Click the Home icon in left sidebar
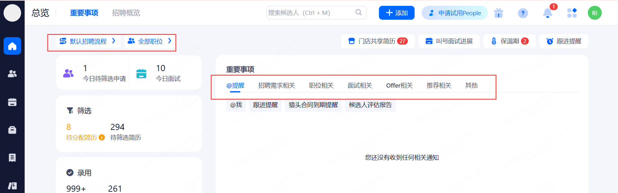The width and height of the screenshot is (618, 193). coord(12,46)
